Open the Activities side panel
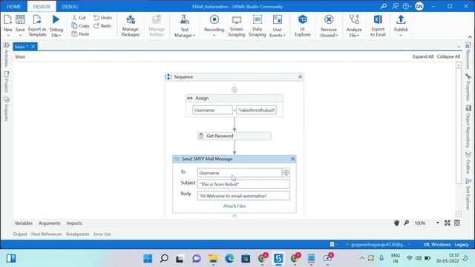Image resolution: width=475 pixels, height=267 pixels. pyautogui.click(x=7, y=54)
